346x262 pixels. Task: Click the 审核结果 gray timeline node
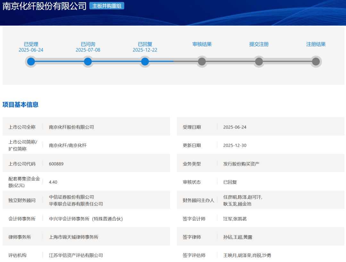point(202,62)
